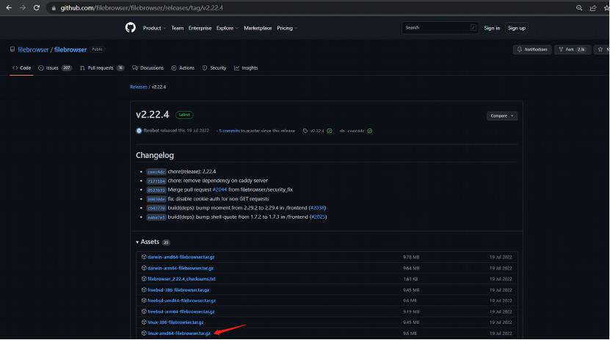
Task: Open the Enterprise page link
Action: pyautogui.click(x=200, y=28)
